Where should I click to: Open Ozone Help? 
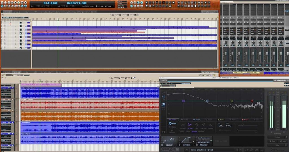tap(262, 150)
